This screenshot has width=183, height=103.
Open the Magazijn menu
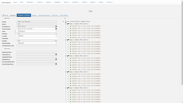tap(58, 2)
